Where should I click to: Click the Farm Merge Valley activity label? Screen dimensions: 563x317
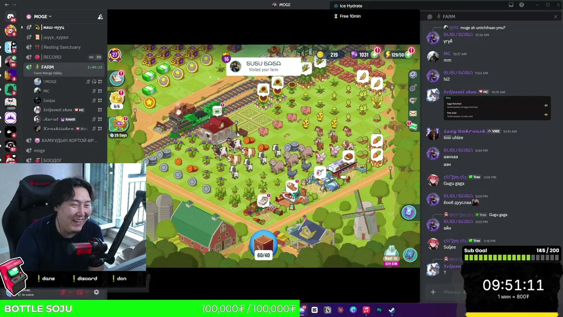(x=48, y=73)
